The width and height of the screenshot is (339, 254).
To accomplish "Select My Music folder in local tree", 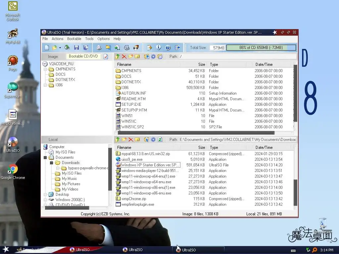I will [x=69, y=179].
